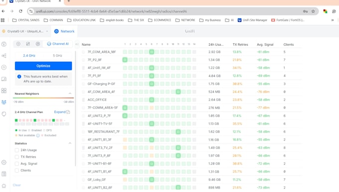The height and width of the screenshot is (192, 339).
Task: Open the Channel AI tab
Action: (x=58, y=44)
